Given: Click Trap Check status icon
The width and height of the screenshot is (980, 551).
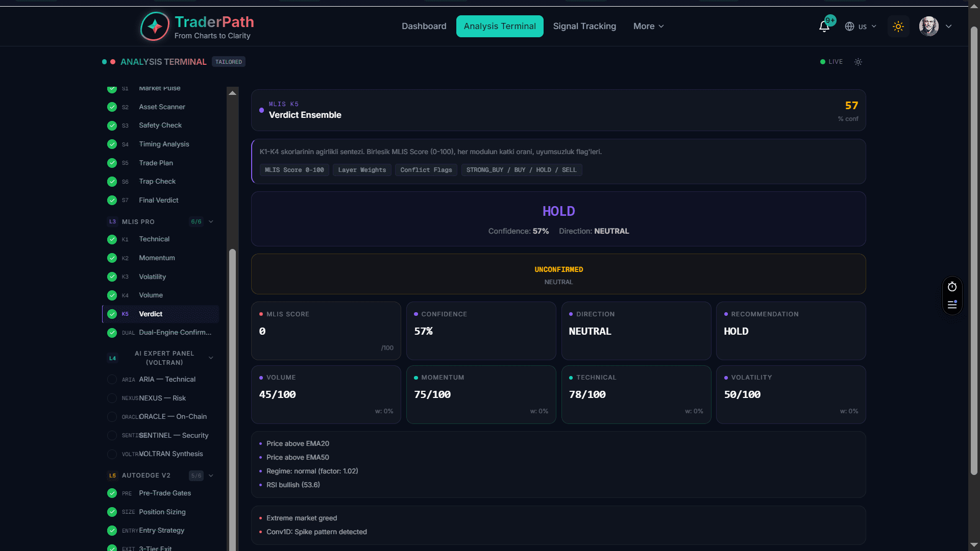Looking at the screenshot, I should tap(112, 182).
